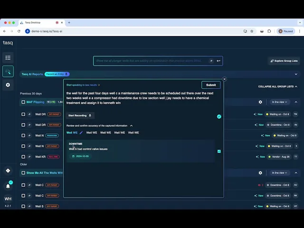Open browser extensions puzzle icon
This screenshot has height=228, width=304.
pos(269,31)
